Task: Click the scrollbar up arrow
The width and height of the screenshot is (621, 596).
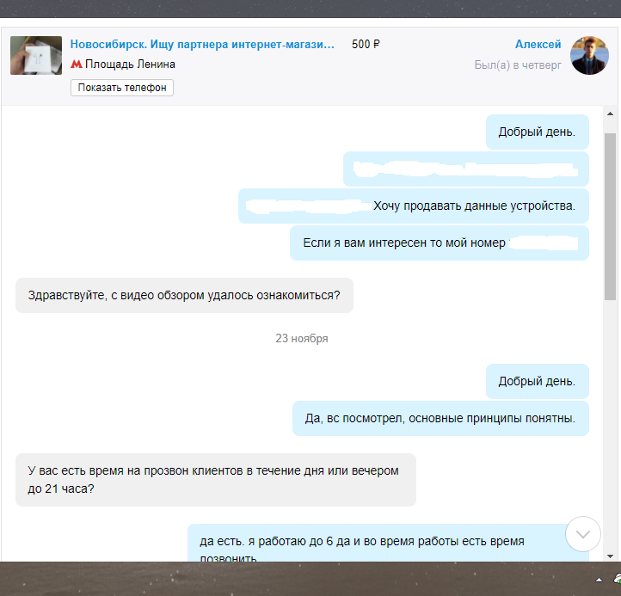Action: (610, 114)
